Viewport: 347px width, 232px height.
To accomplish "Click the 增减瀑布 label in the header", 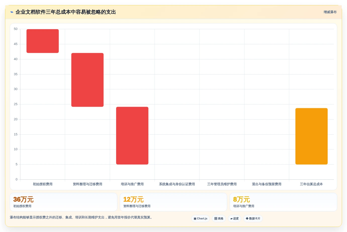I will tap(330, 12).
